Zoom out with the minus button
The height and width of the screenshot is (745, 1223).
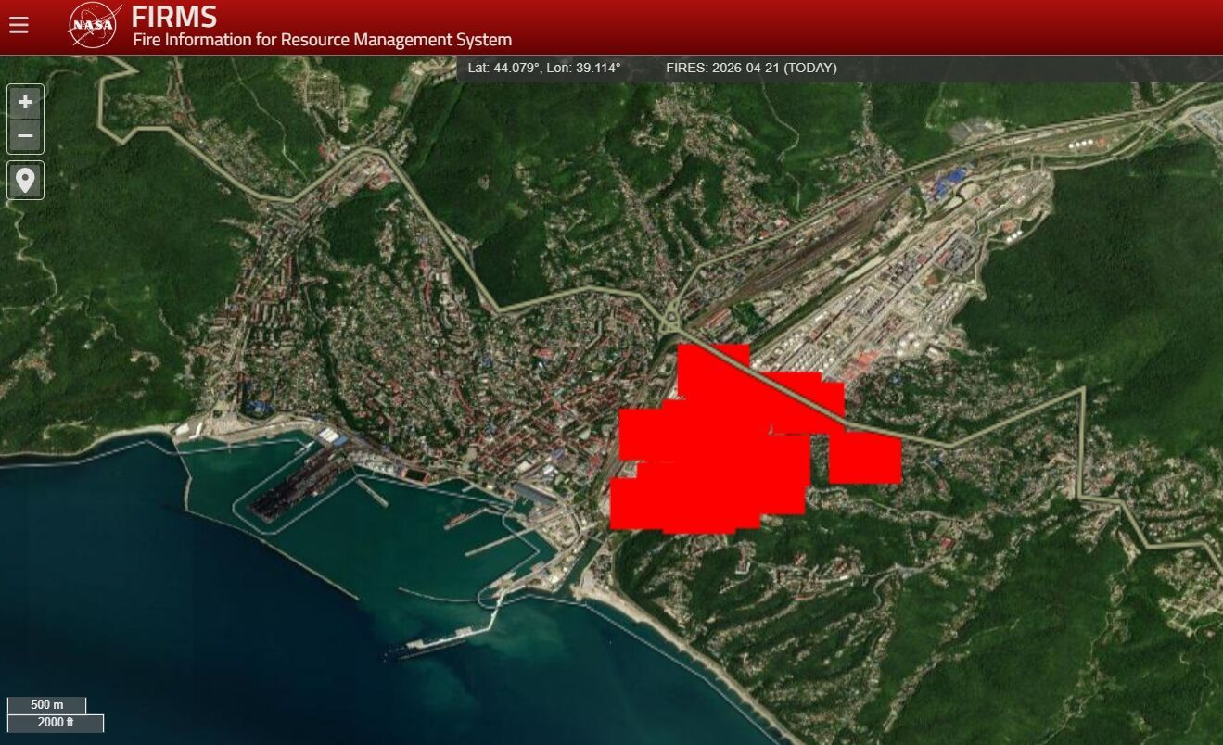click(25, 136)
